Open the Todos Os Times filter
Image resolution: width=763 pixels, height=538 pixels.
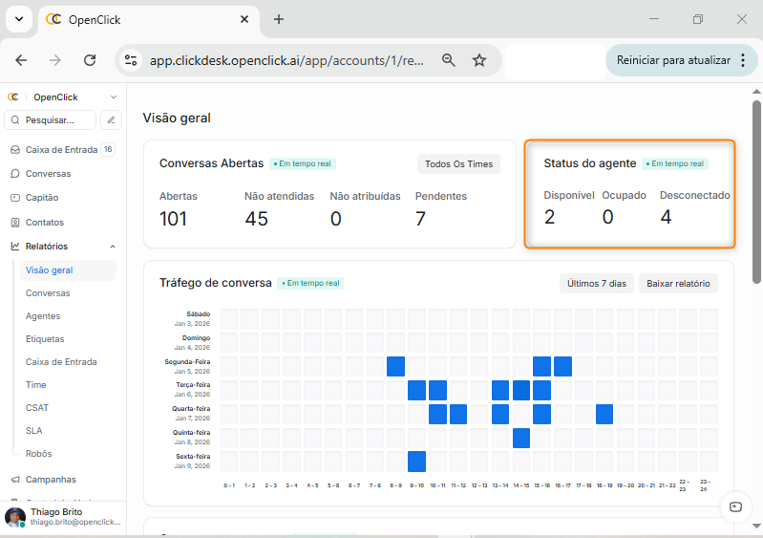point(458,163)
